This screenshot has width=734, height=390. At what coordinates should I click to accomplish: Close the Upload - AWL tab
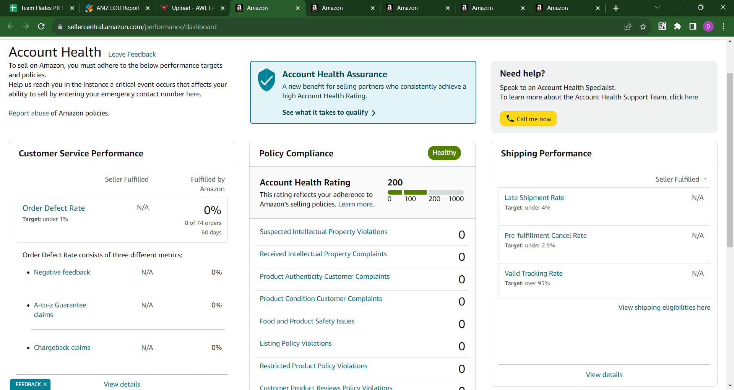(222, 8)
